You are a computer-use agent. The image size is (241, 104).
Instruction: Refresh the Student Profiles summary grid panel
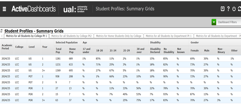tap(2, 31)
